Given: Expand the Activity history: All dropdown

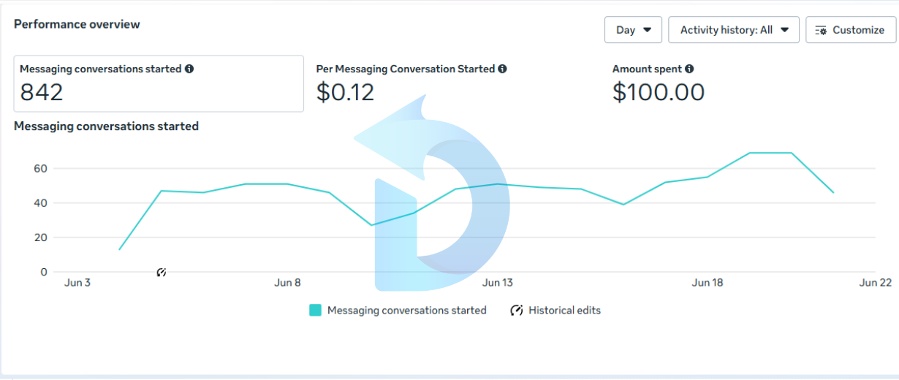Looking at the screenshot, I should click(734, 30).
